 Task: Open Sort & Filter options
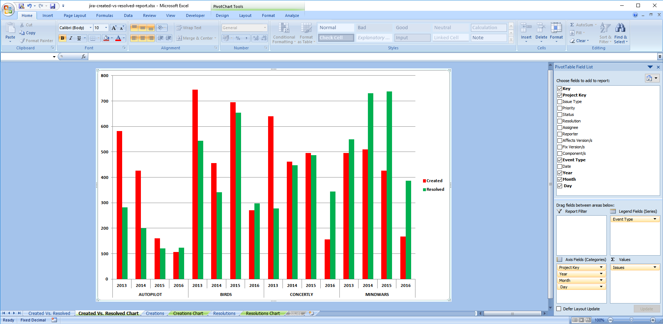(605, 32)
